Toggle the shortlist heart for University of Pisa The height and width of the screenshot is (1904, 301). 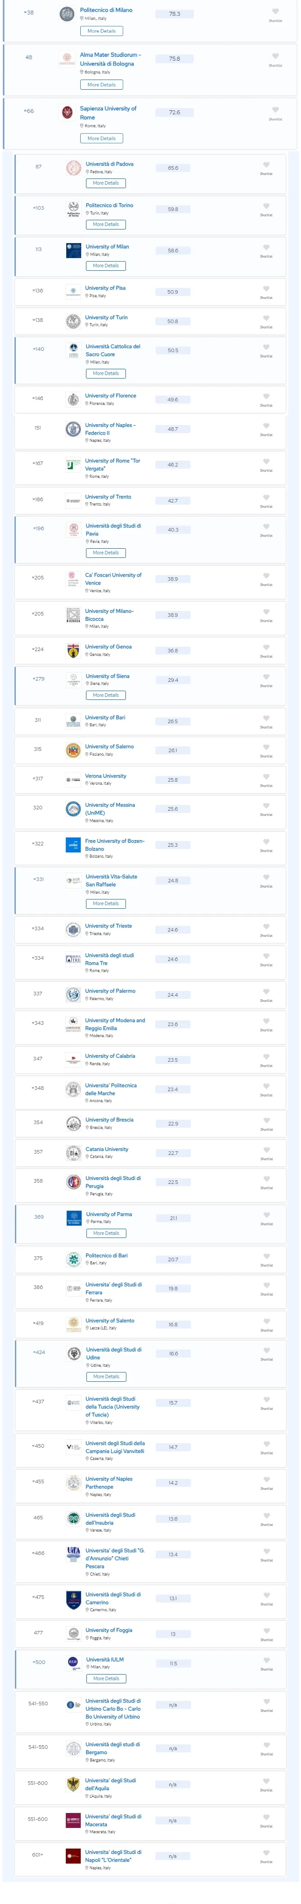coord(266,289)
